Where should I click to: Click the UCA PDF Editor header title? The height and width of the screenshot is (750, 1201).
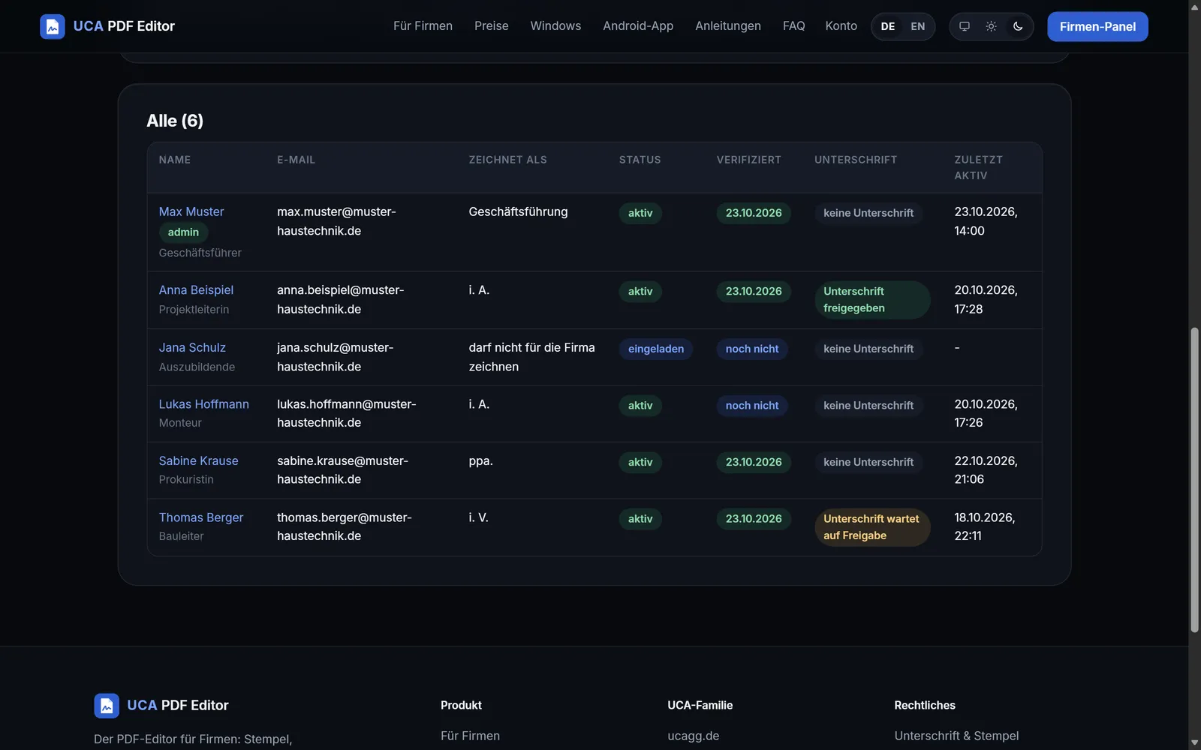point(124,26)
